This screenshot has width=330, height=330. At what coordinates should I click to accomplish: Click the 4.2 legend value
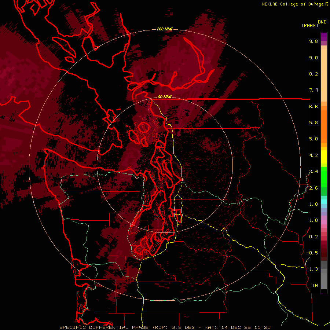(313, 155)
